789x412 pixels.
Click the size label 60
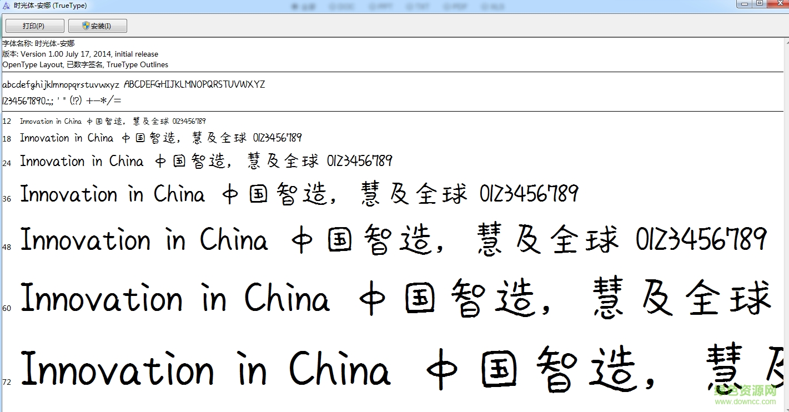[7, 308]
